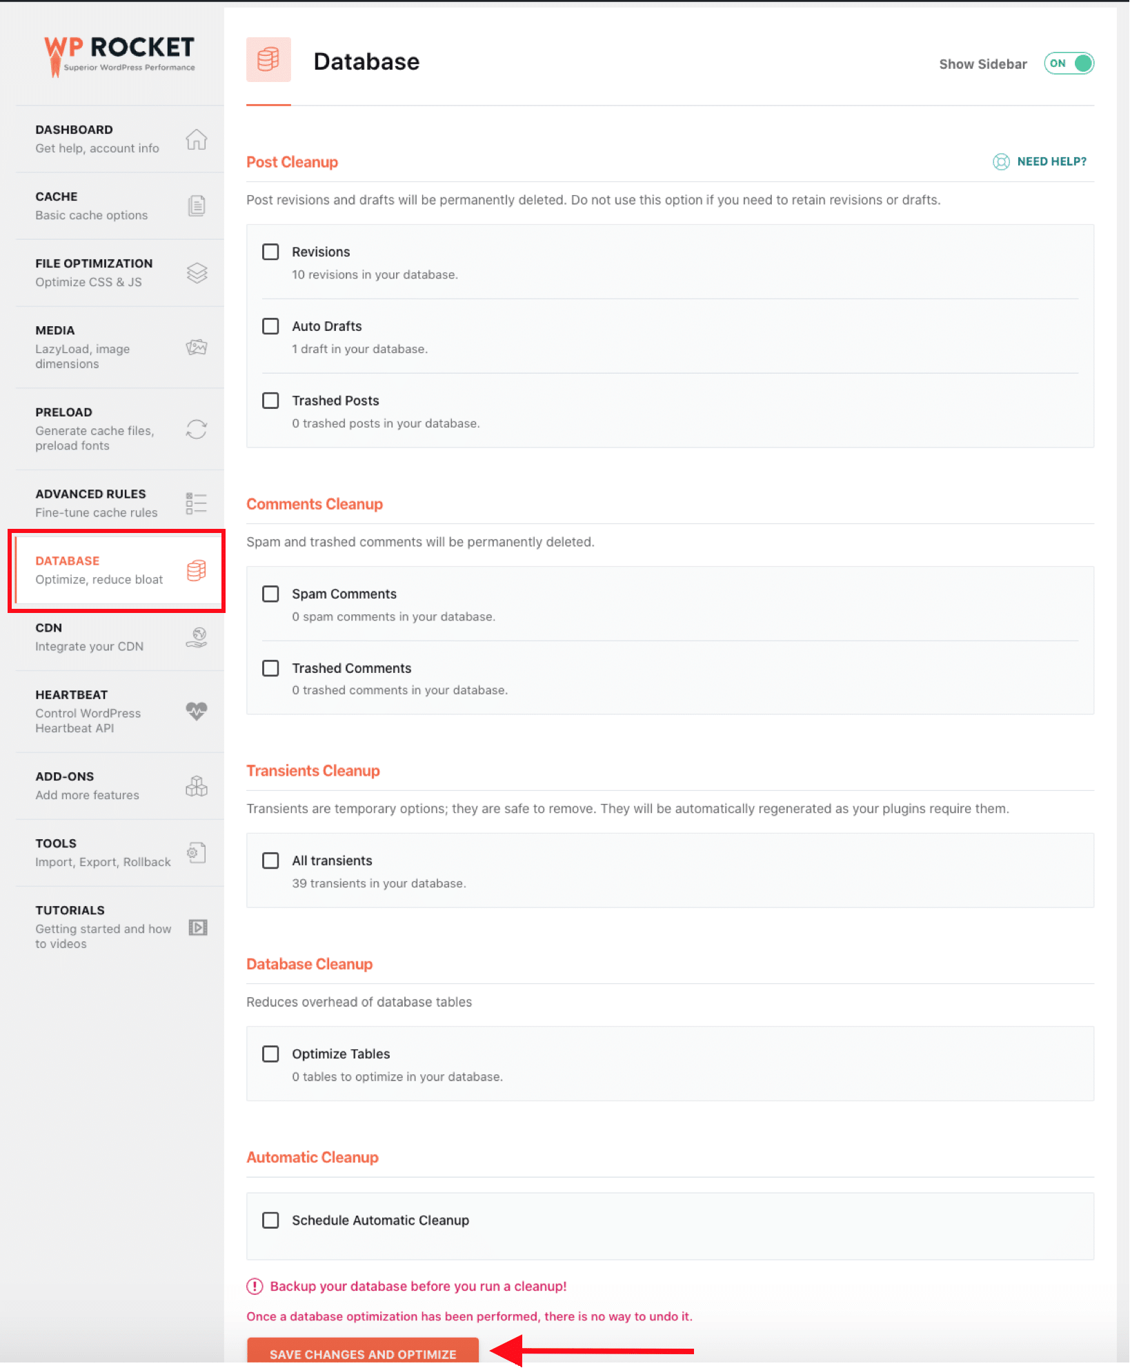Click the Add-ons cubes icon
This screenshot has height=1368, width=1130.
pos(196,786)
